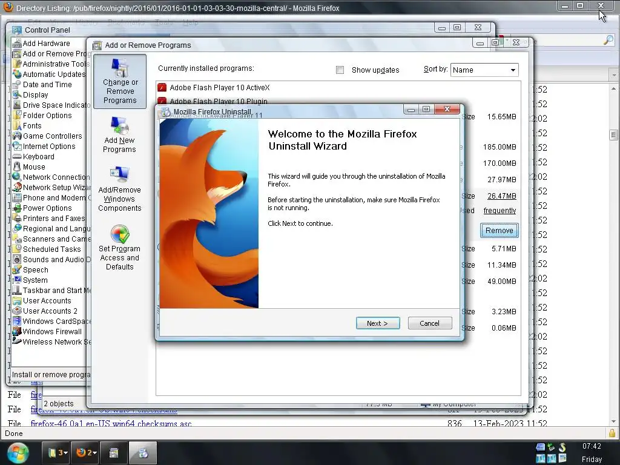Open the Explorer taskbar group with 3 windows
Image resolution: width=620 pixels, height=465 pixels.
(x=58, y=452)
